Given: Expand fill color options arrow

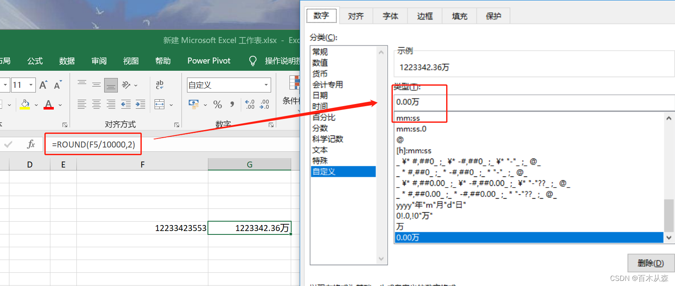Looking at the screenshot, I should (x=36, y=105).
